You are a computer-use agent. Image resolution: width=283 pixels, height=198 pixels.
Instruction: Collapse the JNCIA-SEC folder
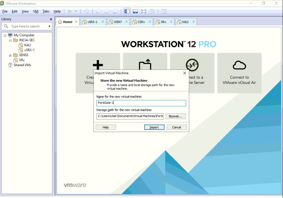(10, 40)
